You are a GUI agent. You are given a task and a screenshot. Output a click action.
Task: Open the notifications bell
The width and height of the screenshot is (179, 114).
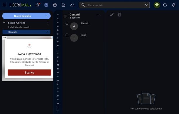(x=173, y=5)
